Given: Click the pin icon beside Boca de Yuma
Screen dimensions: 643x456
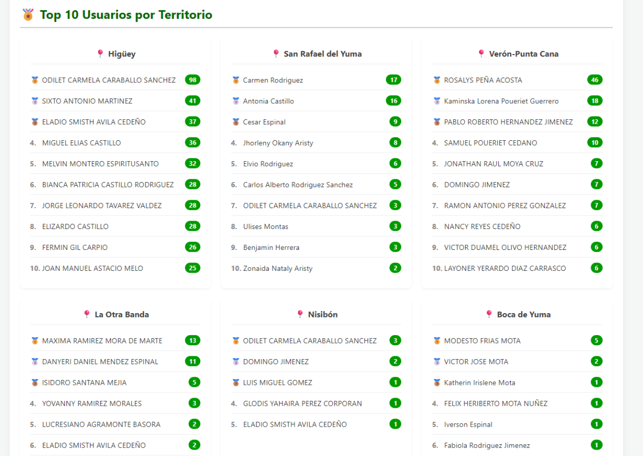Looking at the screenshot, I should click(x=489, y=314).
